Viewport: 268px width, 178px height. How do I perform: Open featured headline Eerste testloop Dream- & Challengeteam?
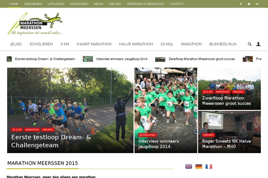(x=51, y=141)
